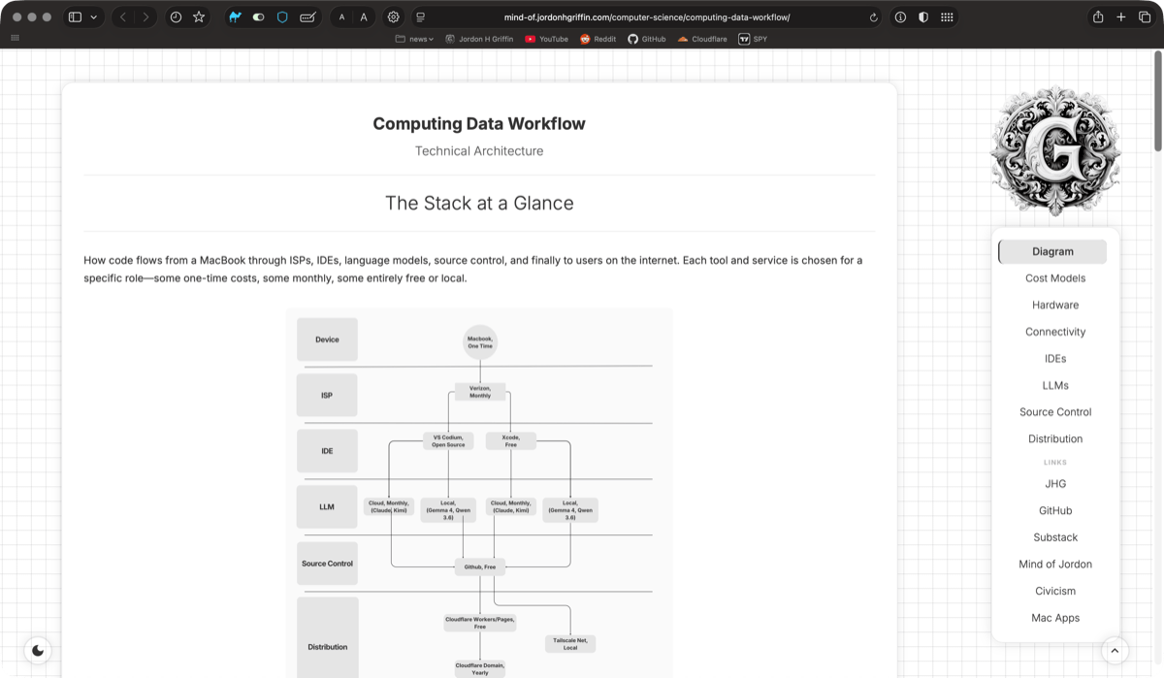Image resolution: width=1164 pixels, height=678 pixels.
Task: Open the Substack sidebar link
Action: pos(1055,537)
